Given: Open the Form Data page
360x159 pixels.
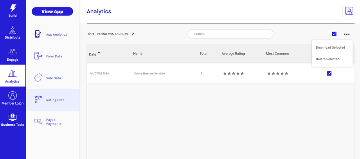Looking at the screenshot, I should pyautogui.click(x=54, y=56).
